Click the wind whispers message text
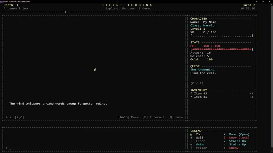Screen dimensions: 273x153 point(58,104)
